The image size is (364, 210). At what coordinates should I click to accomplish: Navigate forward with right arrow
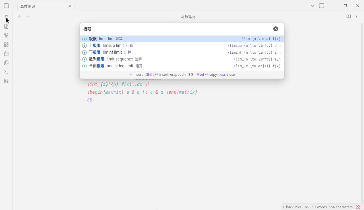(28, 16)
